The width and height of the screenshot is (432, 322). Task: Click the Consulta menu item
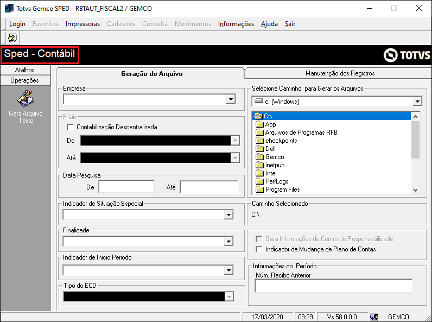click(x=155, y=24)
